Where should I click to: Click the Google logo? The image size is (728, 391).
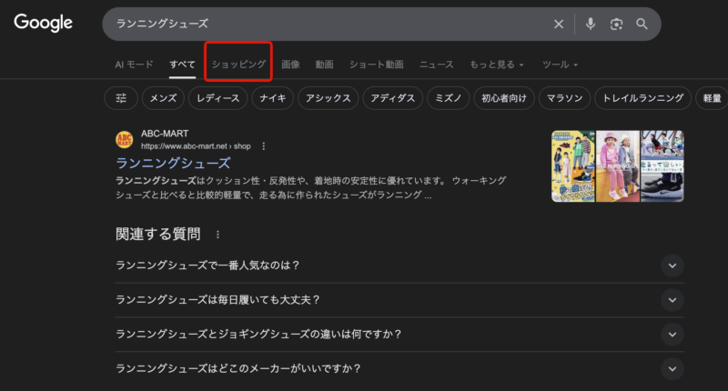pos(43,24)
